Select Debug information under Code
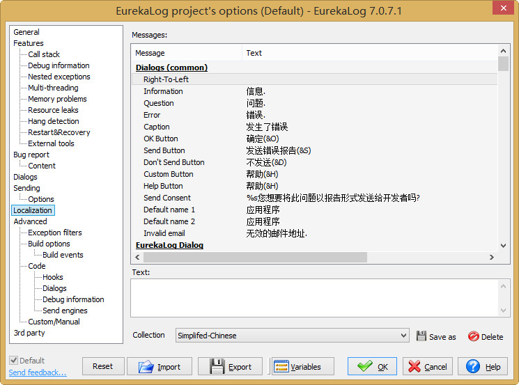 [73, 299]
